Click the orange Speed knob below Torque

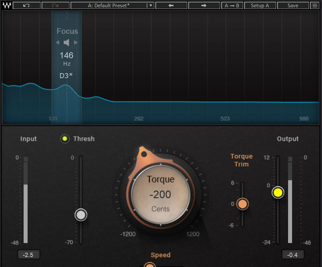(150, 265)
